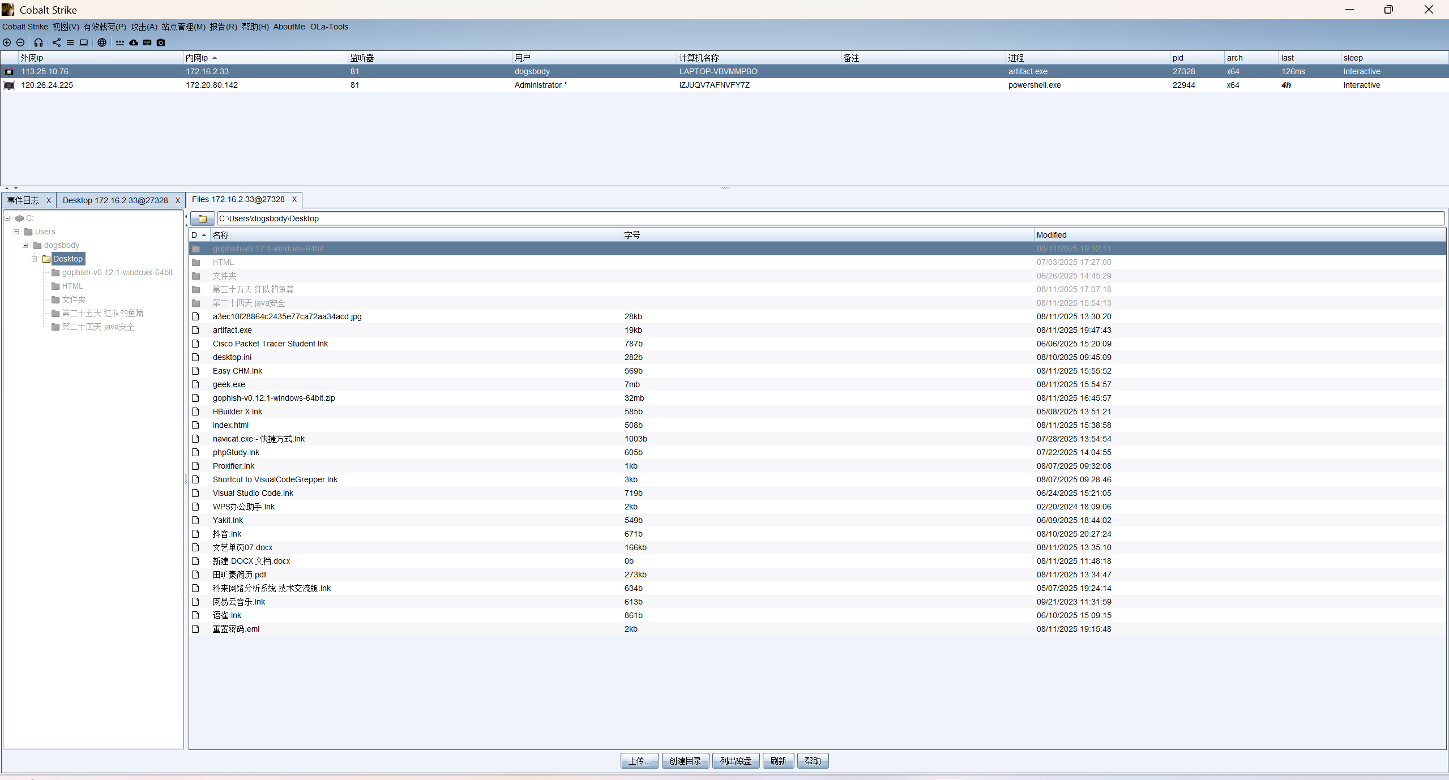
Task: Click file icon for geek.exe row
Action: pos(195,385)
